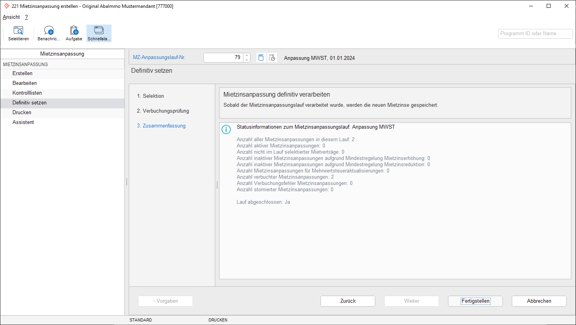Click the MZ-Anpassungslauf-Nr. input field
The height and width of the screenshot is (325, 576).
pyautogui.click(x=223, y=57)
